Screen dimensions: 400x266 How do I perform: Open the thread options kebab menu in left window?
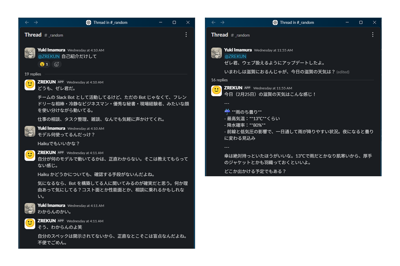pyautogui.click(x=186, y=34)
